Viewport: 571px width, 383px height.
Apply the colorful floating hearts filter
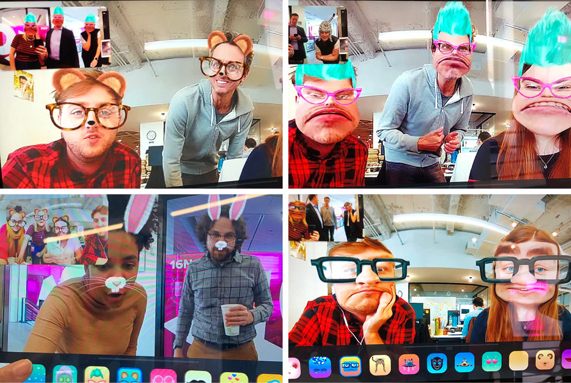[x=234, y=378]
